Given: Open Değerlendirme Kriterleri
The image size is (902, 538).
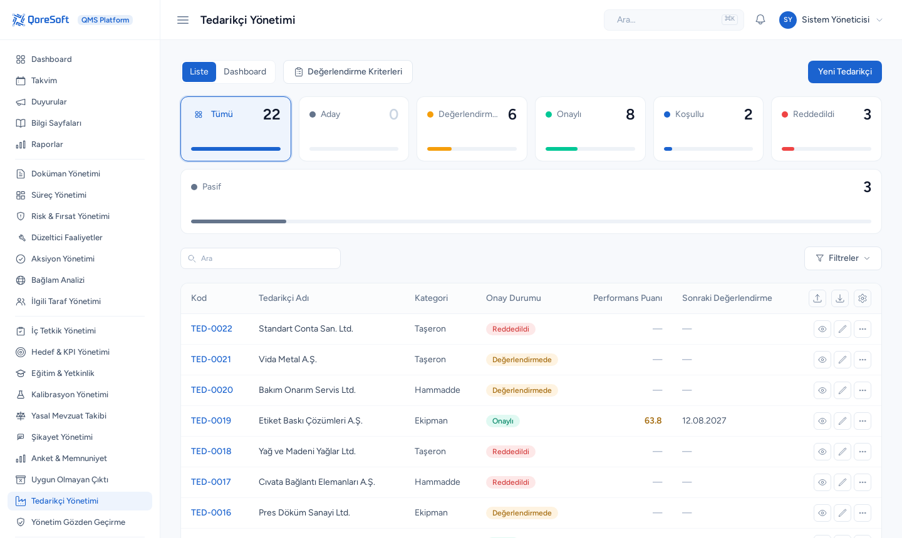Looking at the screenshot, I should pos(348,72).
